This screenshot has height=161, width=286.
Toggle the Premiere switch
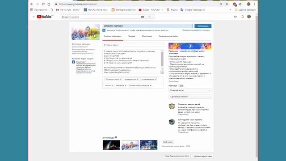click(x=181, y=85)
